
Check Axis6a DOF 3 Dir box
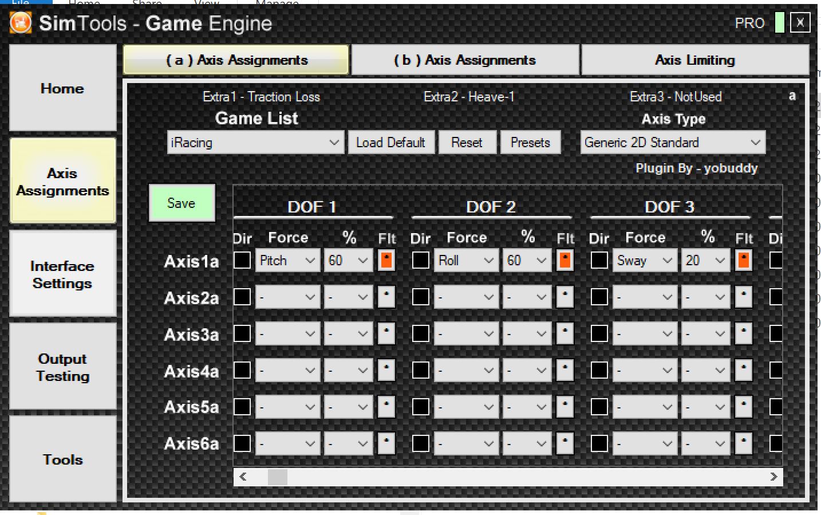(x=599, y=443)
